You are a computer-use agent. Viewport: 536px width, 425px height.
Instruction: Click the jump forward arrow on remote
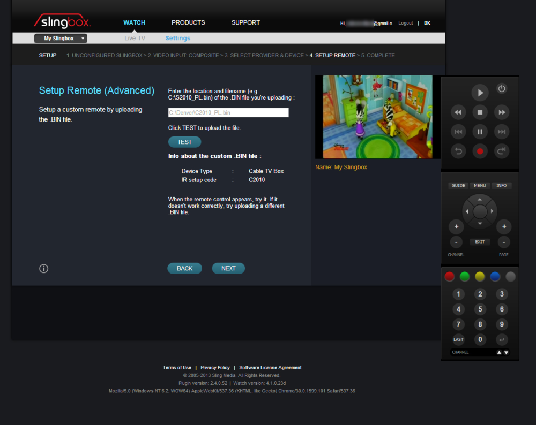pyautogui.click(x=502, y=151)
